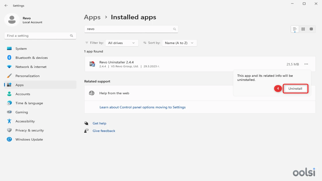Click into the Find a setting field

[40, 36]
